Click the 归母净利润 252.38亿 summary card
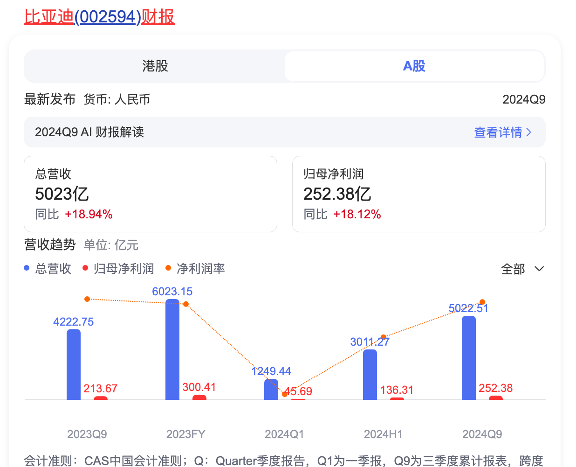576x467 pixels. click(419, 194)
